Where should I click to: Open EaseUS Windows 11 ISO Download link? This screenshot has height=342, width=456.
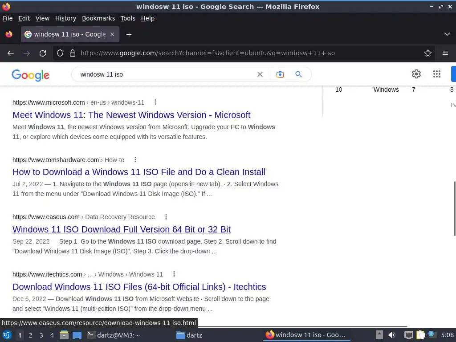click(x=122, y=229)
